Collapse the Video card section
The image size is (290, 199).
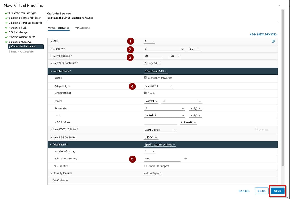(x=51, y=145)
